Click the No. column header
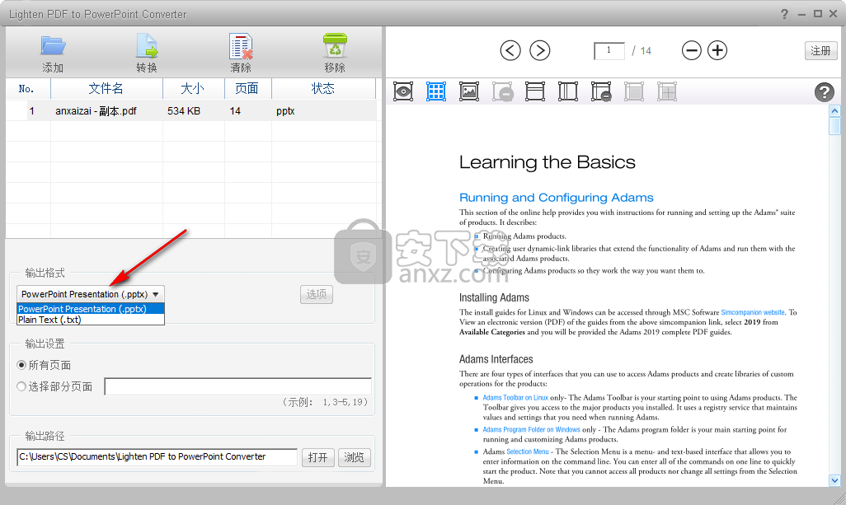Screen dimensions: 846x505 pyautogui.click(x=27, y=88)
